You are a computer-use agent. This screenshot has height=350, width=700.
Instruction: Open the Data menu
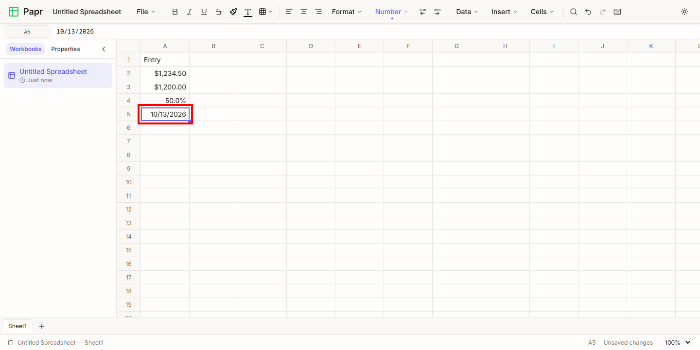pyautogui.click(x=467, y=12)
